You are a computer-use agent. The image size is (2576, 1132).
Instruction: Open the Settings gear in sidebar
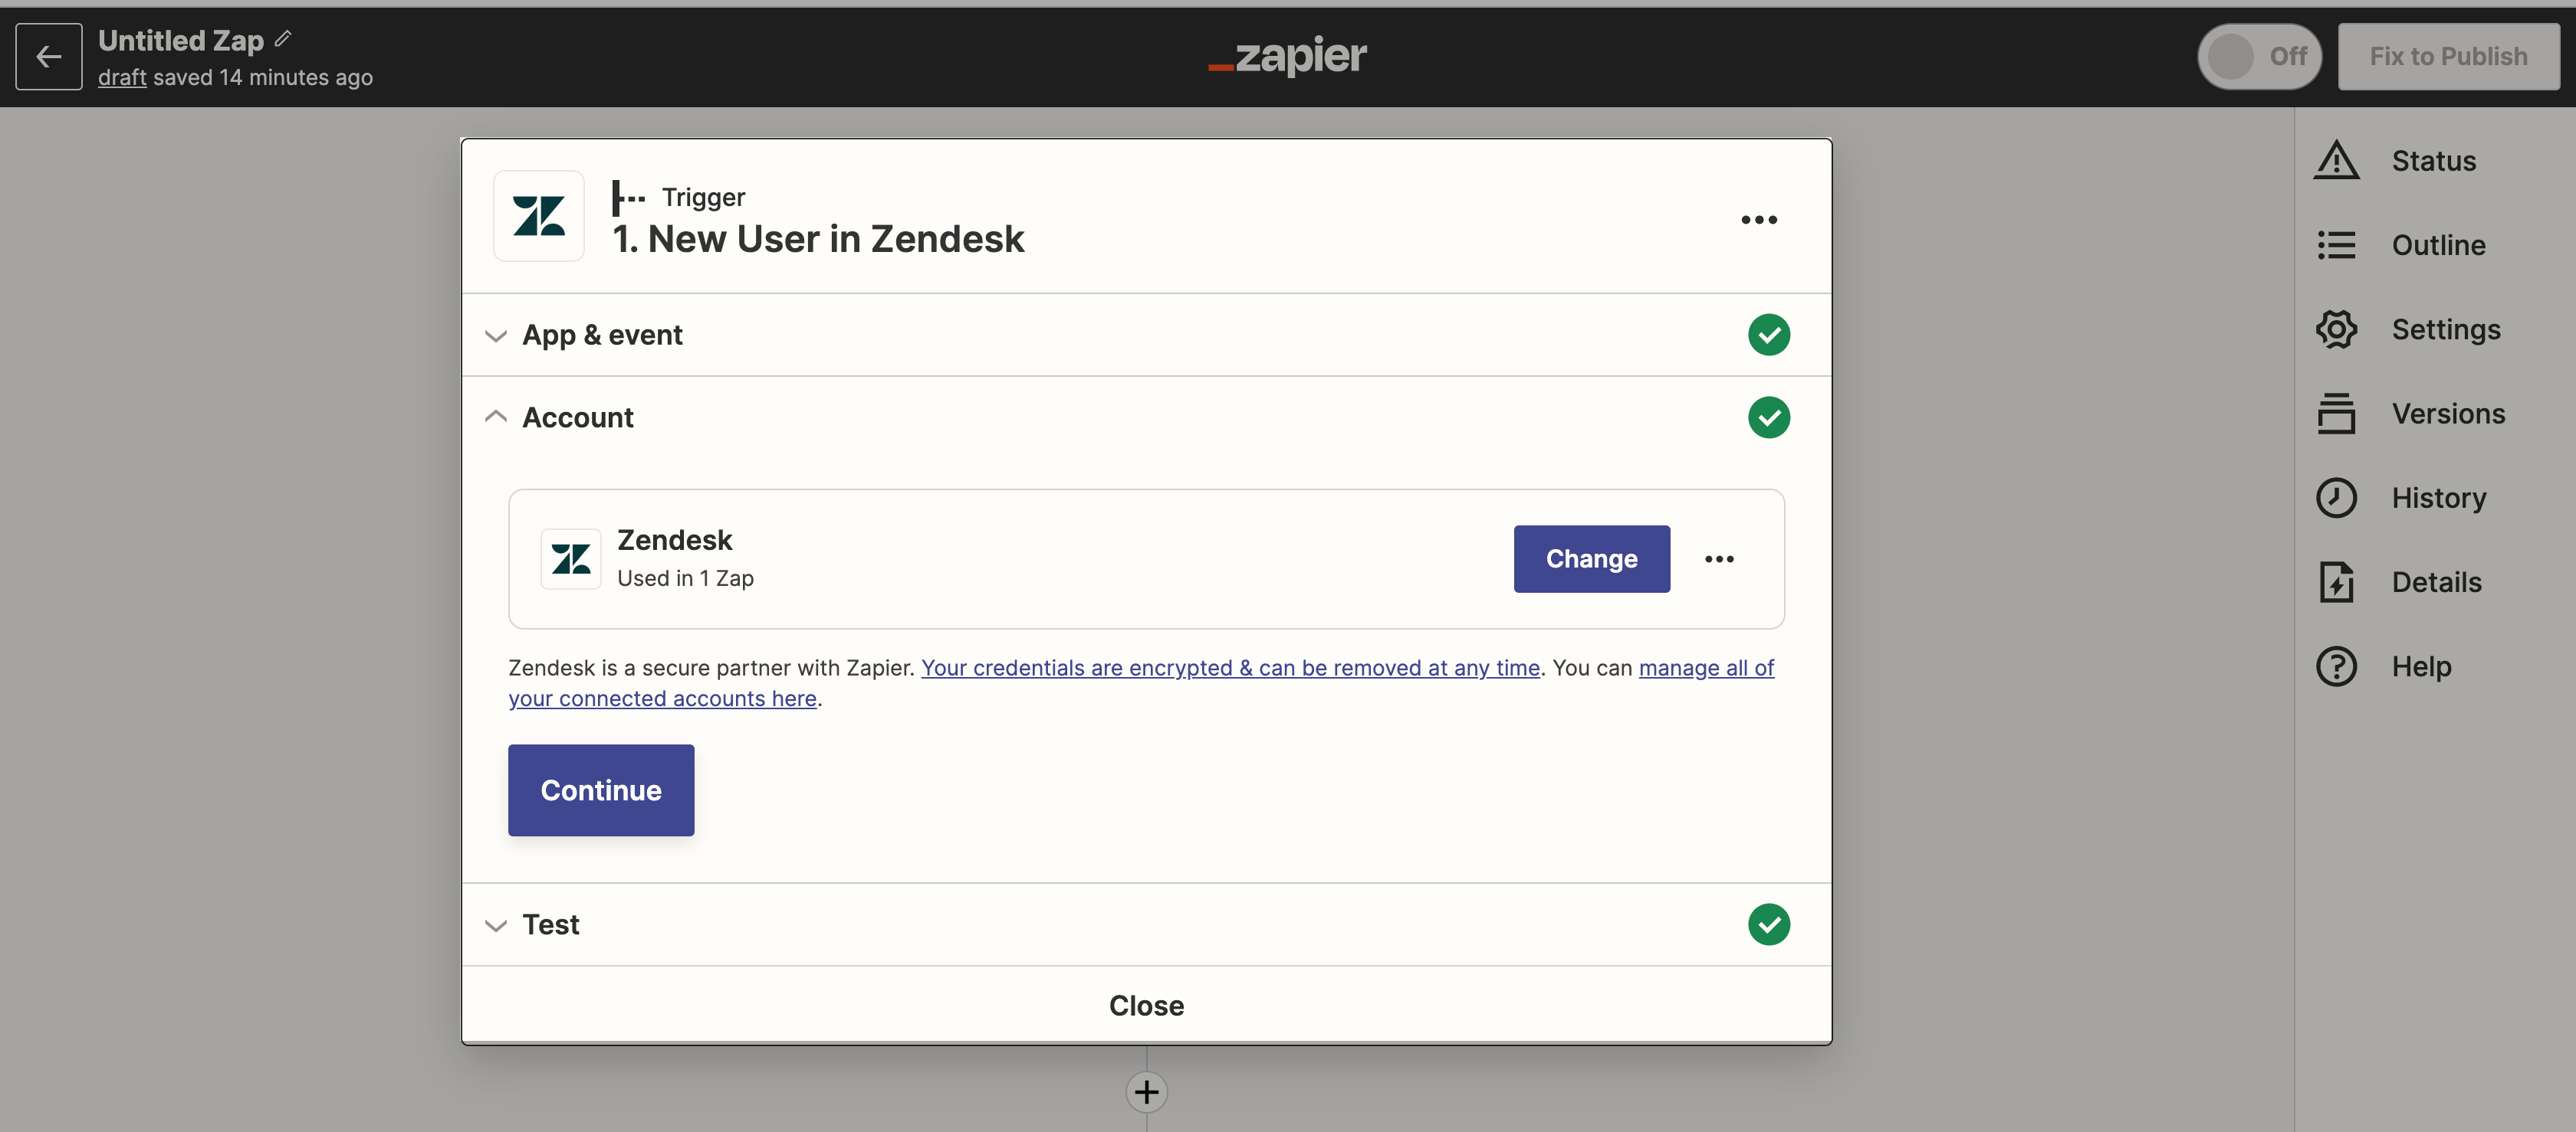(2336, 329)
